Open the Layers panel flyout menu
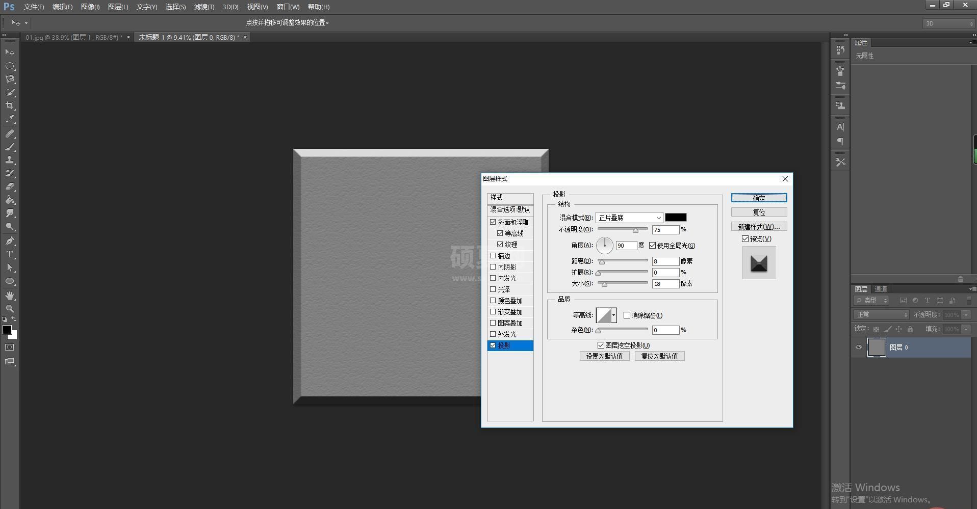This screenshot has width=977, height=509. (x=972, y=289)
